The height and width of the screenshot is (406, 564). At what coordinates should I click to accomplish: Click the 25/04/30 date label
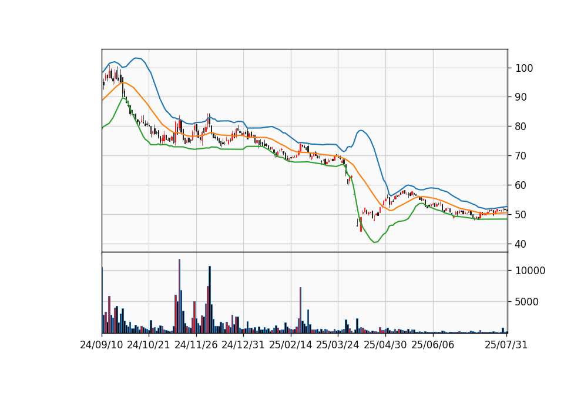coord(385,345)
